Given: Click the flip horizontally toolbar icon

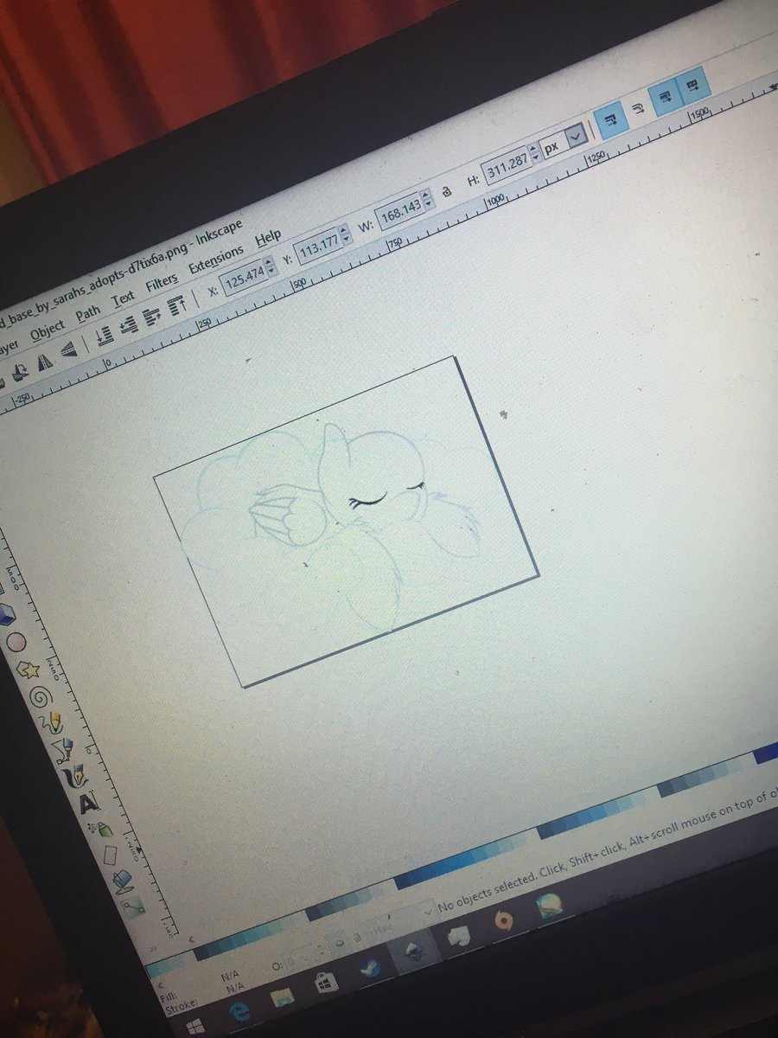Looking at the screenshot, I should pyautogui.click(x=45, y=363).
